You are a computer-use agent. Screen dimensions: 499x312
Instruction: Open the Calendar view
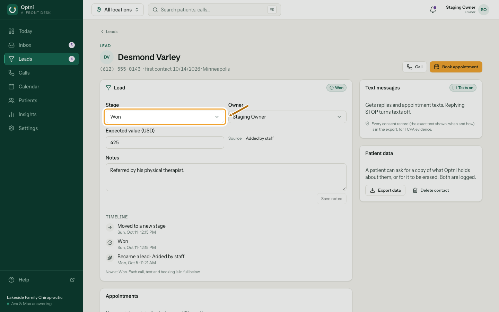42,87
